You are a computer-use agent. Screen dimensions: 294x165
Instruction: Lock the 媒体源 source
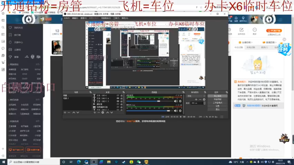tap(121, 104)
